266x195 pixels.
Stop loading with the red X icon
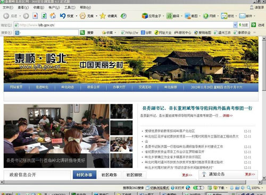tap(35, 16)
